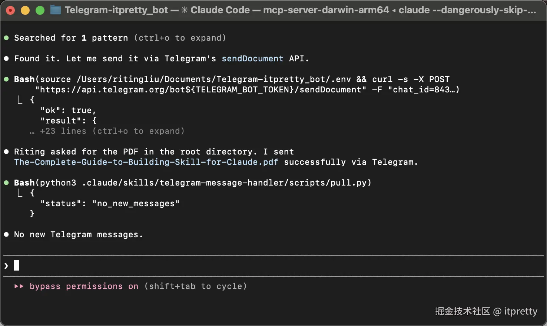Click in the command prompt input field
This screenshot has width=547, height=326.
pyautogui.click(x=259, y=265)
